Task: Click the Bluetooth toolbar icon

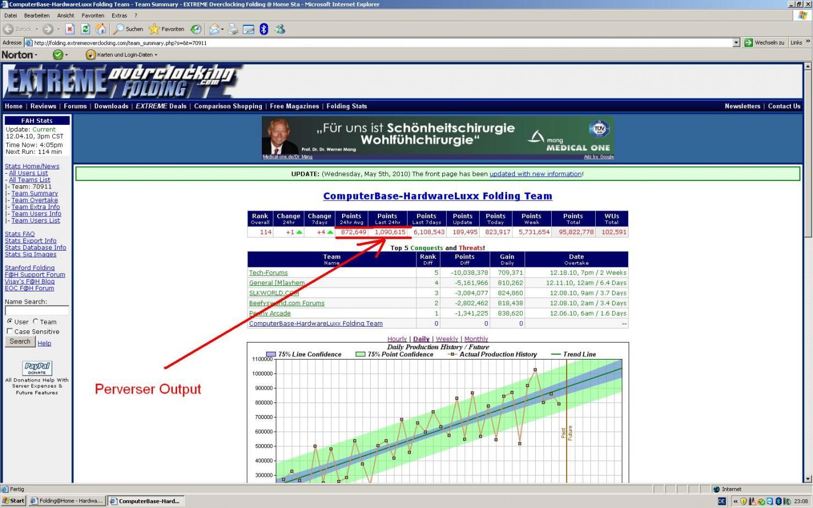Action: (263, 29)
